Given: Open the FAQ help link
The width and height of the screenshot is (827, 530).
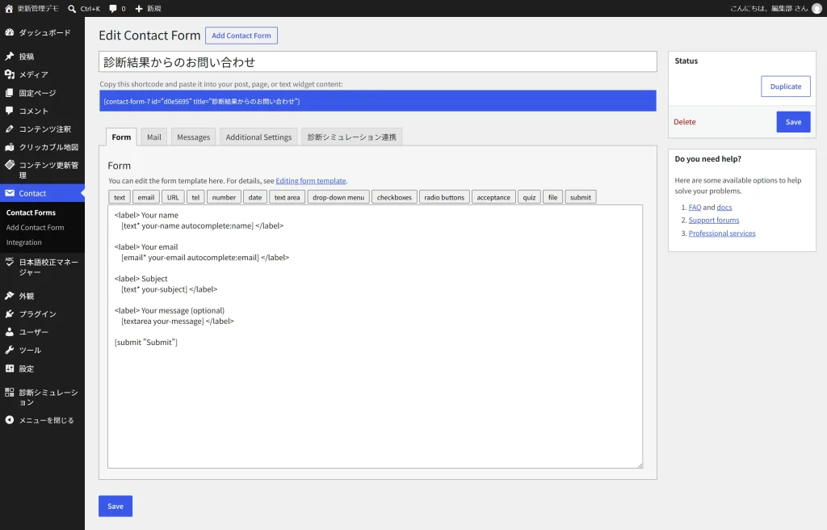Looking at the screenshot, I should coord(695,208).
